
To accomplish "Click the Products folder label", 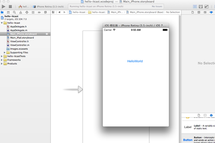I will (x=12, y=63).
